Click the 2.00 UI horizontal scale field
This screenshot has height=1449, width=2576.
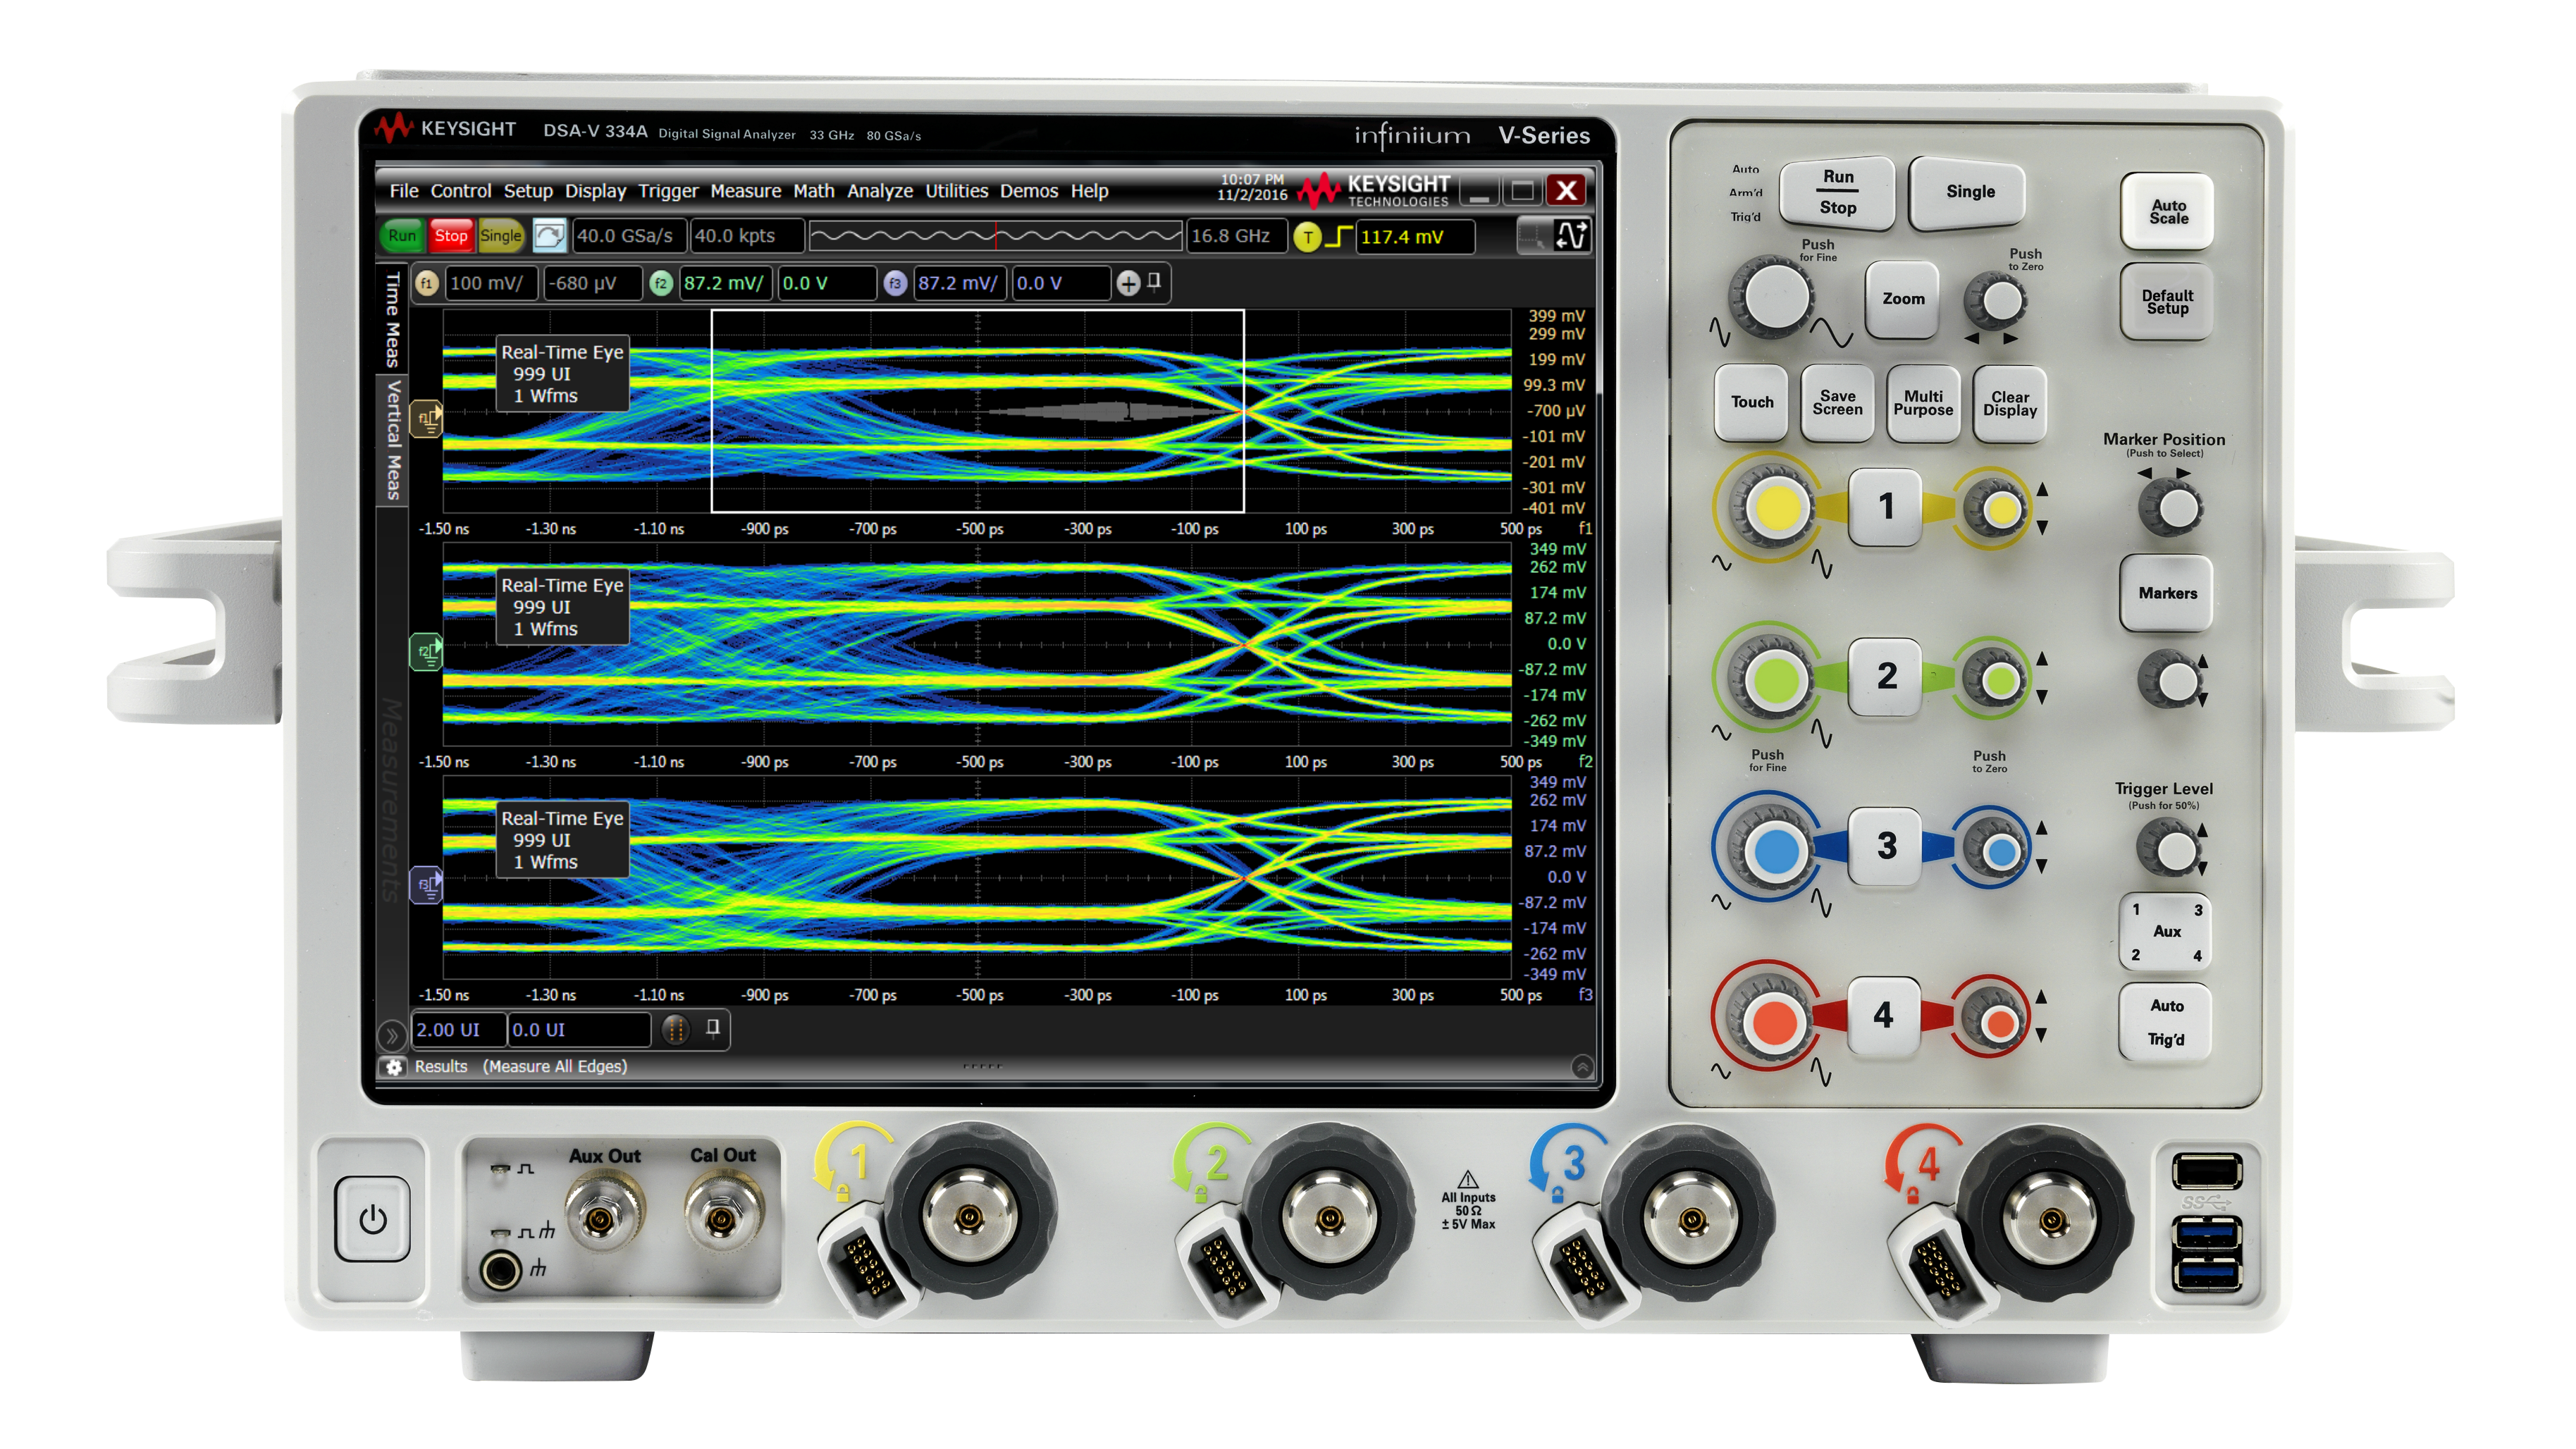coord(459,1030)
